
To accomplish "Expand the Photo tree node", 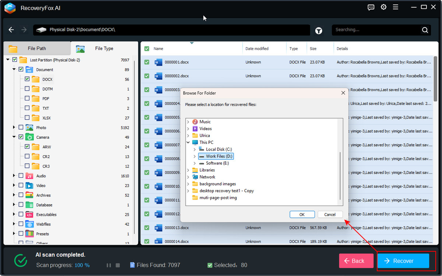I will [14, 127].
